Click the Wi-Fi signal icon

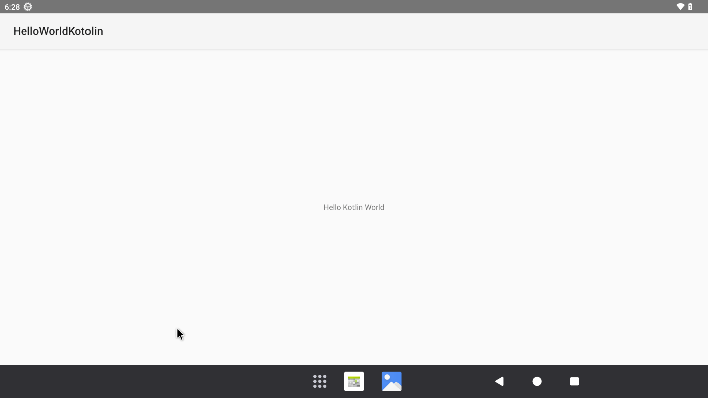pyautogui.click(x=680, y=7)
